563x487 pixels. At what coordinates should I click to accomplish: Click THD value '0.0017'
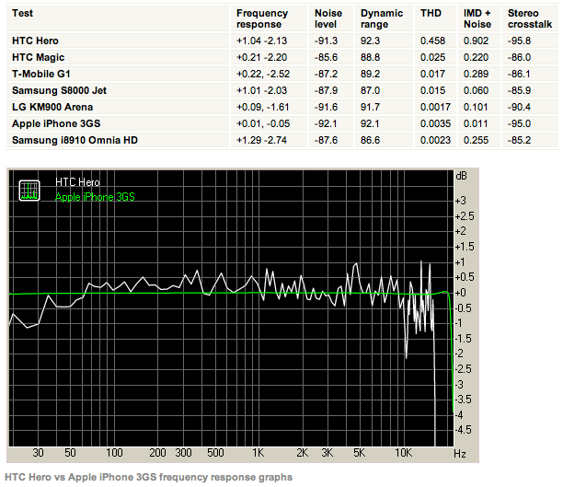[x=435, y=107]
